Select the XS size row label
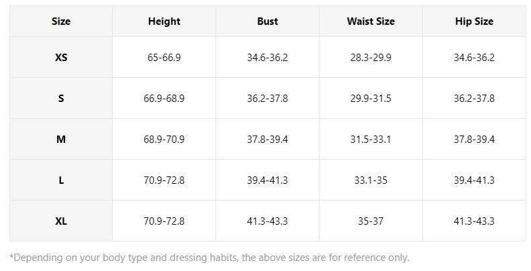 [61, 57]
